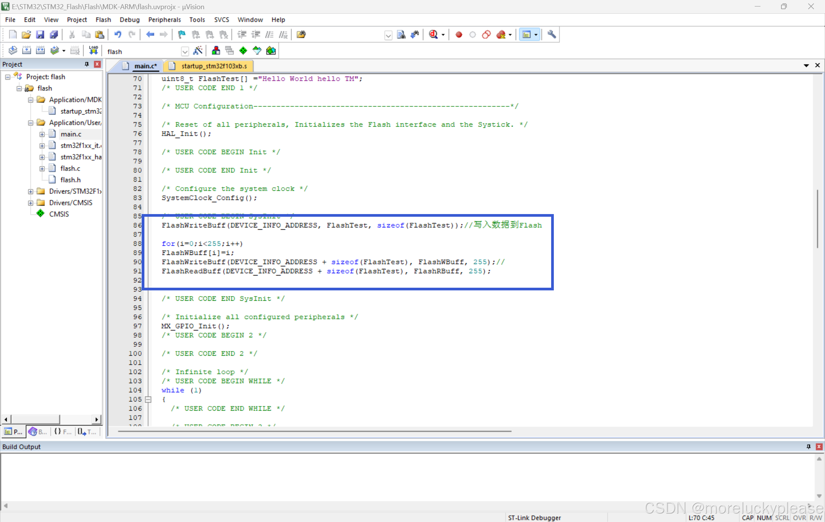Click the Manage Run-Time Environment green diamond icon
The width and height of the screenshot is (825, 522).
pos(243,50)
